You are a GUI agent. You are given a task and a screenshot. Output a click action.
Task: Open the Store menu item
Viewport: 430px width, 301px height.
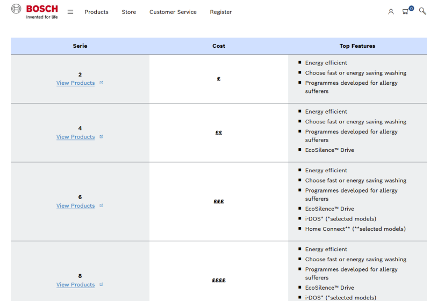point(129,12)
